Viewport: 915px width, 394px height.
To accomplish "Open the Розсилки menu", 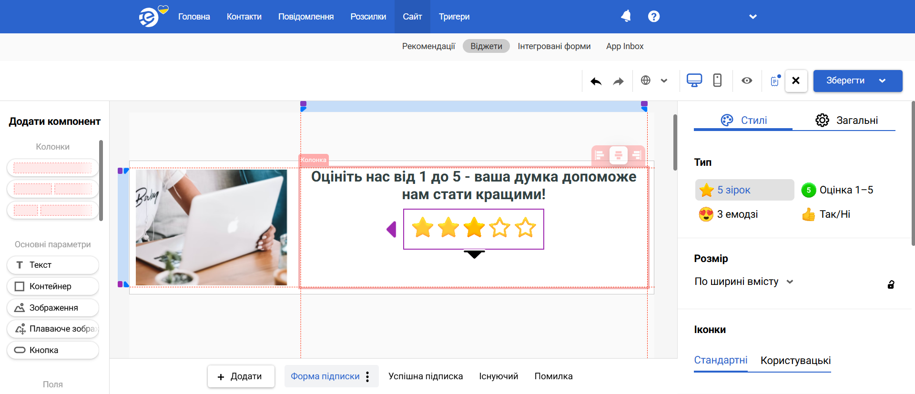I will pos(368,17).
